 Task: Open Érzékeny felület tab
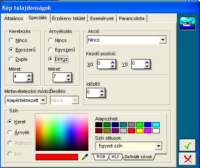(x=69, y=18)
